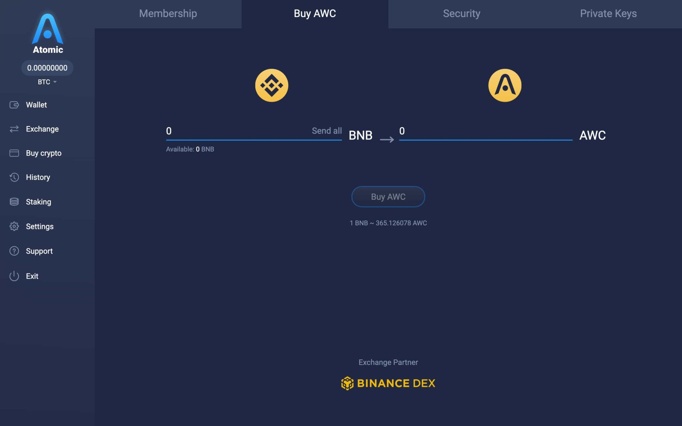Select the Exchange icon in sidebar

pyautogui.click(x=14, y=129)
